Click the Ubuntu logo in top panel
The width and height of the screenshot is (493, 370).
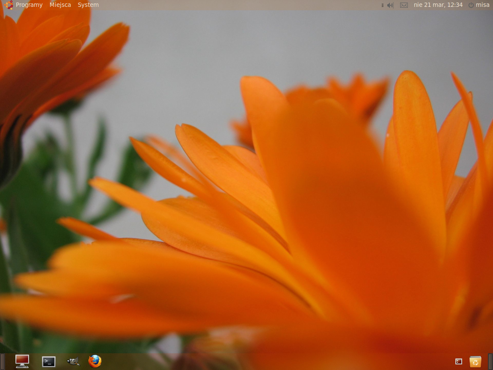[x=8, y=5]
